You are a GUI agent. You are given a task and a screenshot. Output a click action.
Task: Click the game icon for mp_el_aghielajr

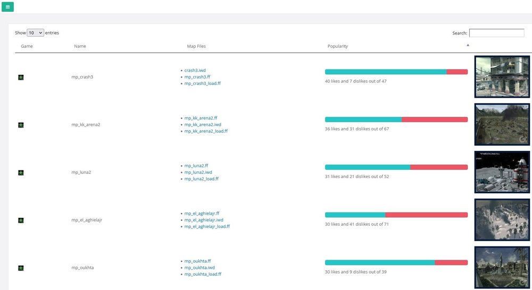pos(21,220)
